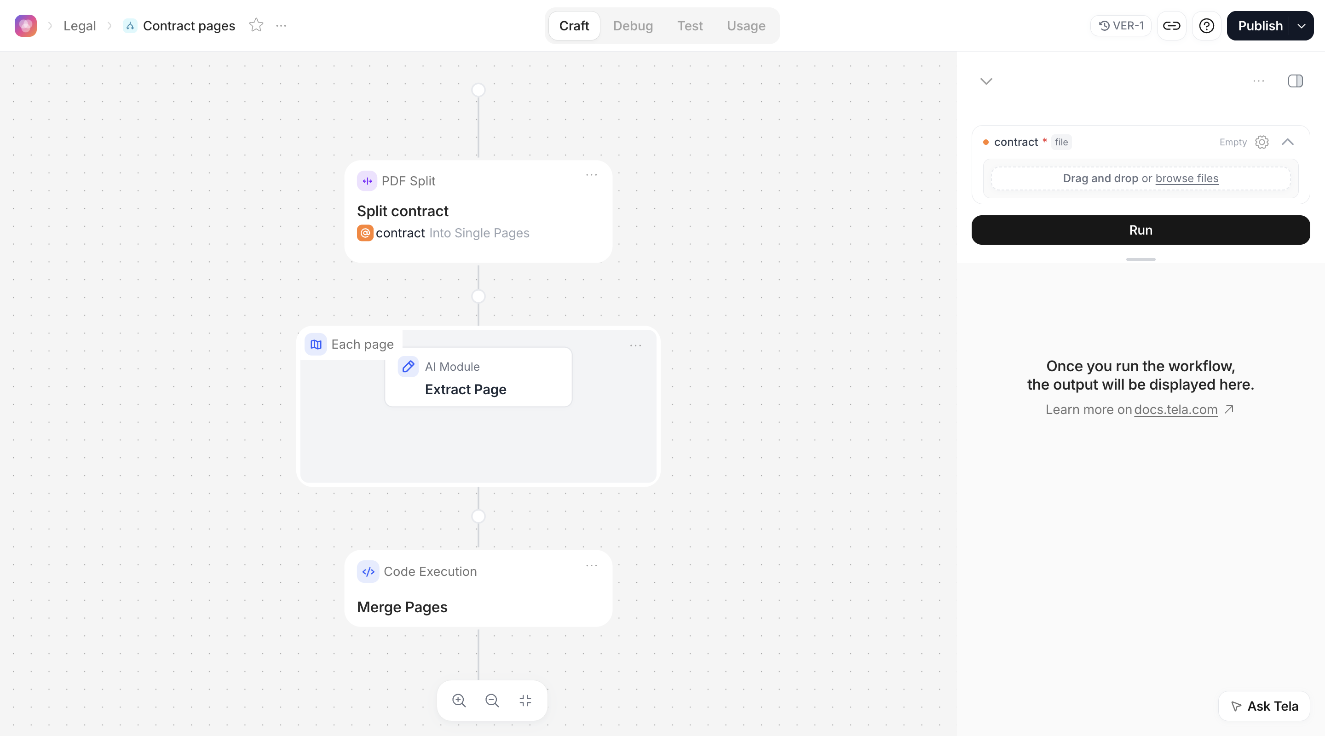Open the browse files link
This screenshot has height=736, width=1325.
[1187, 178]
